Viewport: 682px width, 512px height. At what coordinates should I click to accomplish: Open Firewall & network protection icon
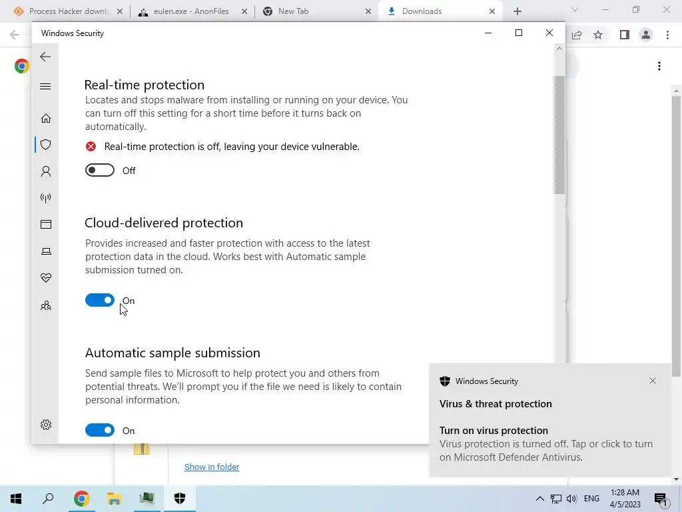tap(46, 198)
